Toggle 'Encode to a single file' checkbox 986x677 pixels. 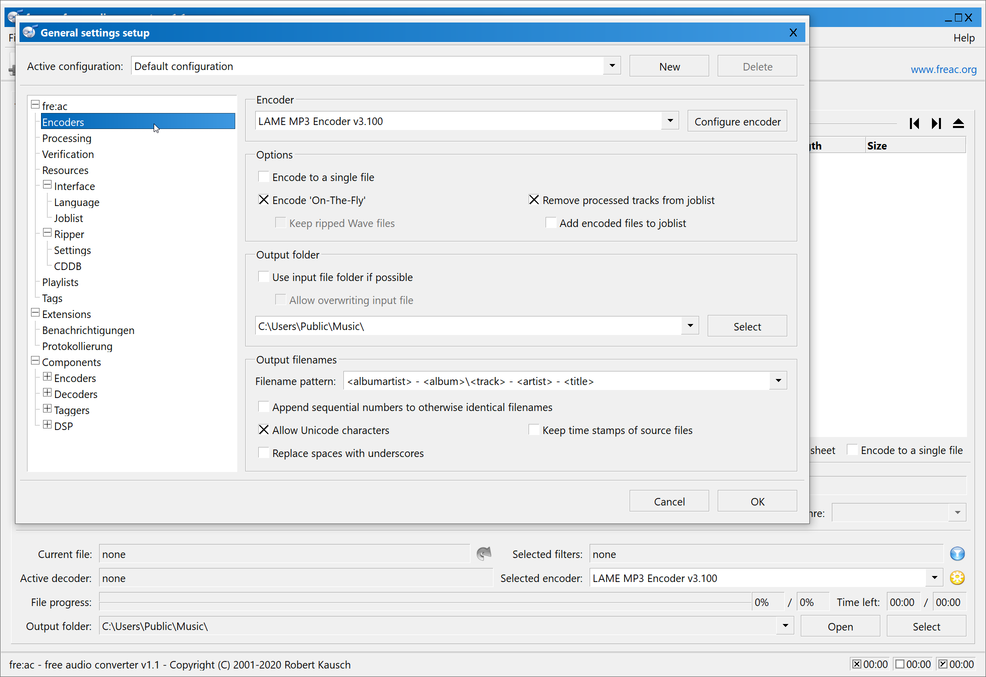(x=264, y=177)
